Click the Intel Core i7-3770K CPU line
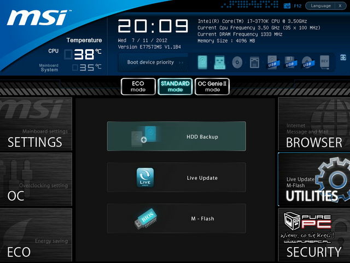The image size is (350, 263). pyautogui.click(x=252, y=21)
